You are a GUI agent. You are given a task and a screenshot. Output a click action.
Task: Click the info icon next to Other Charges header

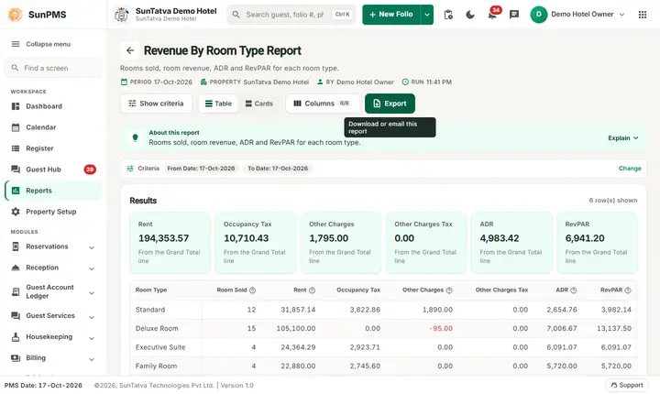449,290
